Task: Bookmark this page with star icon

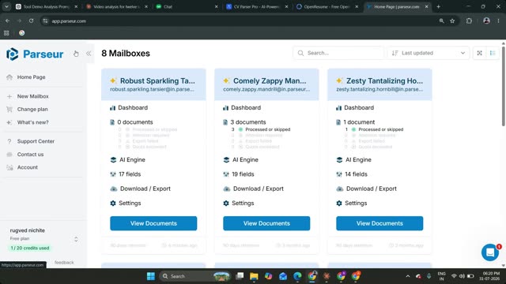Action: [452, 21]
